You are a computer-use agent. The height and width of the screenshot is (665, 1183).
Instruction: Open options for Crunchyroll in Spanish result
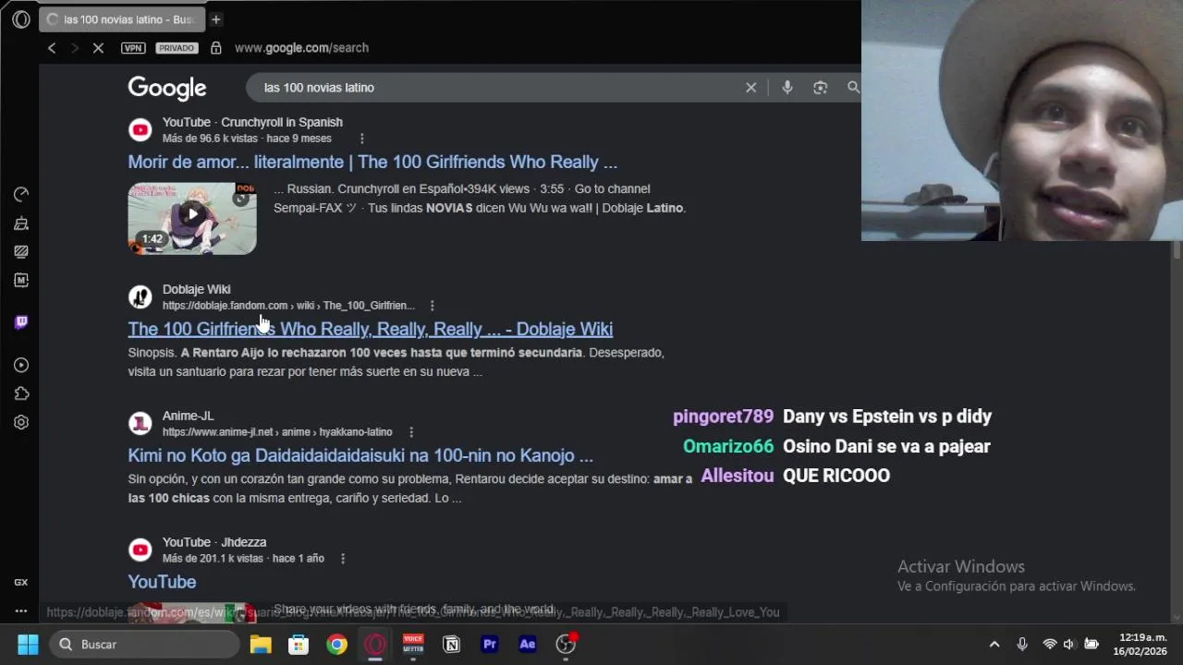[361, 139]
